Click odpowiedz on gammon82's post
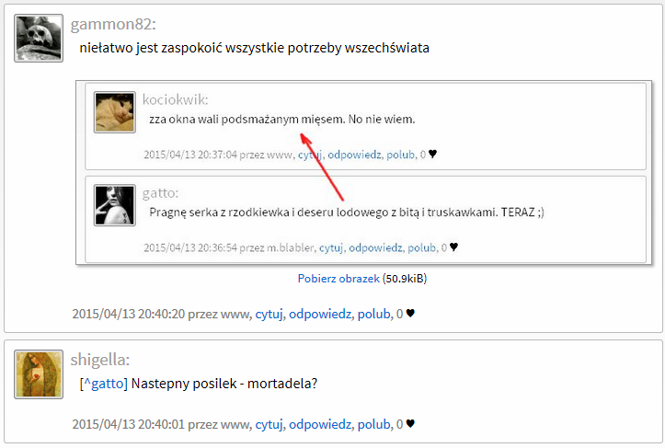The image size is (665, 448). click(320, 314)
